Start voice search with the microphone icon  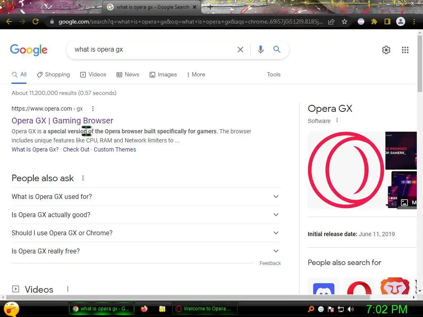[x=260, y=50]
